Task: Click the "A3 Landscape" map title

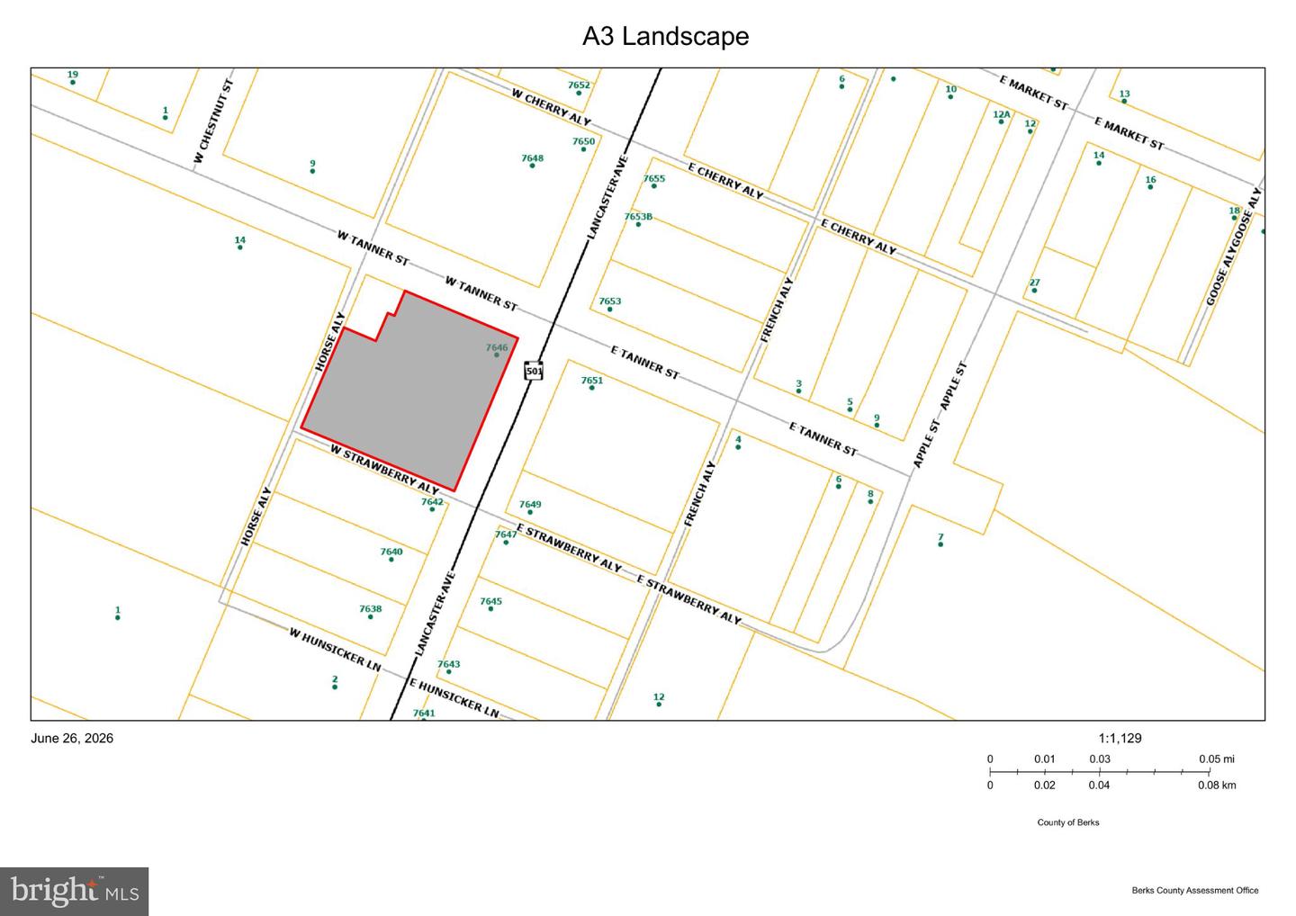Action: tap(665, 36)
